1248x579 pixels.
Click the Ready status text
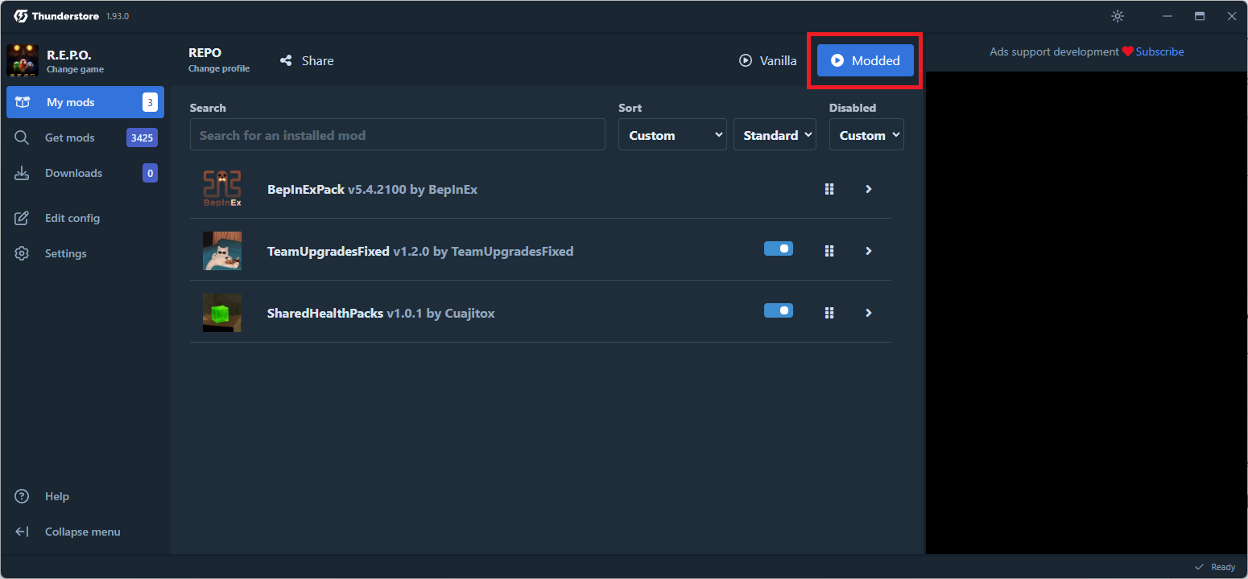[x=1223, y=567]
